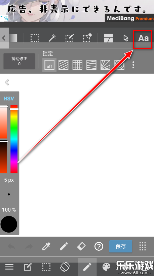This screenshot has height=276, width=154.
Task: Pick the panel divide tool
Action: coord(109,38)
